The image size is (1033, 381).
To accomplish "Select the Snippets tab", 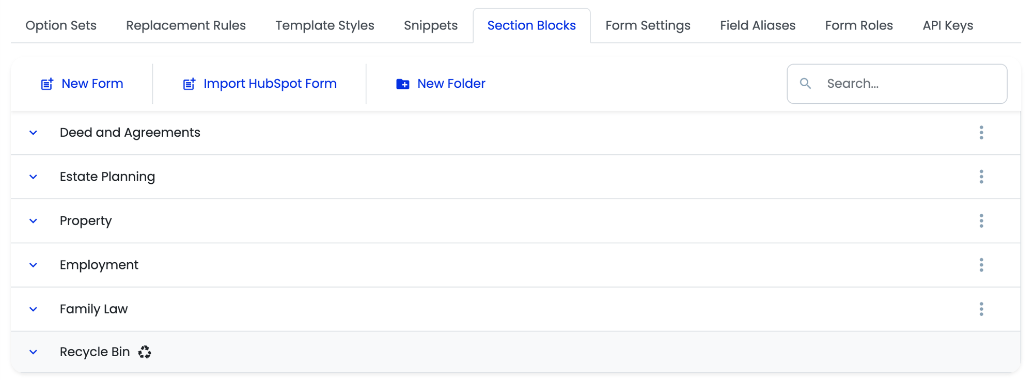I will click(430, 25).
